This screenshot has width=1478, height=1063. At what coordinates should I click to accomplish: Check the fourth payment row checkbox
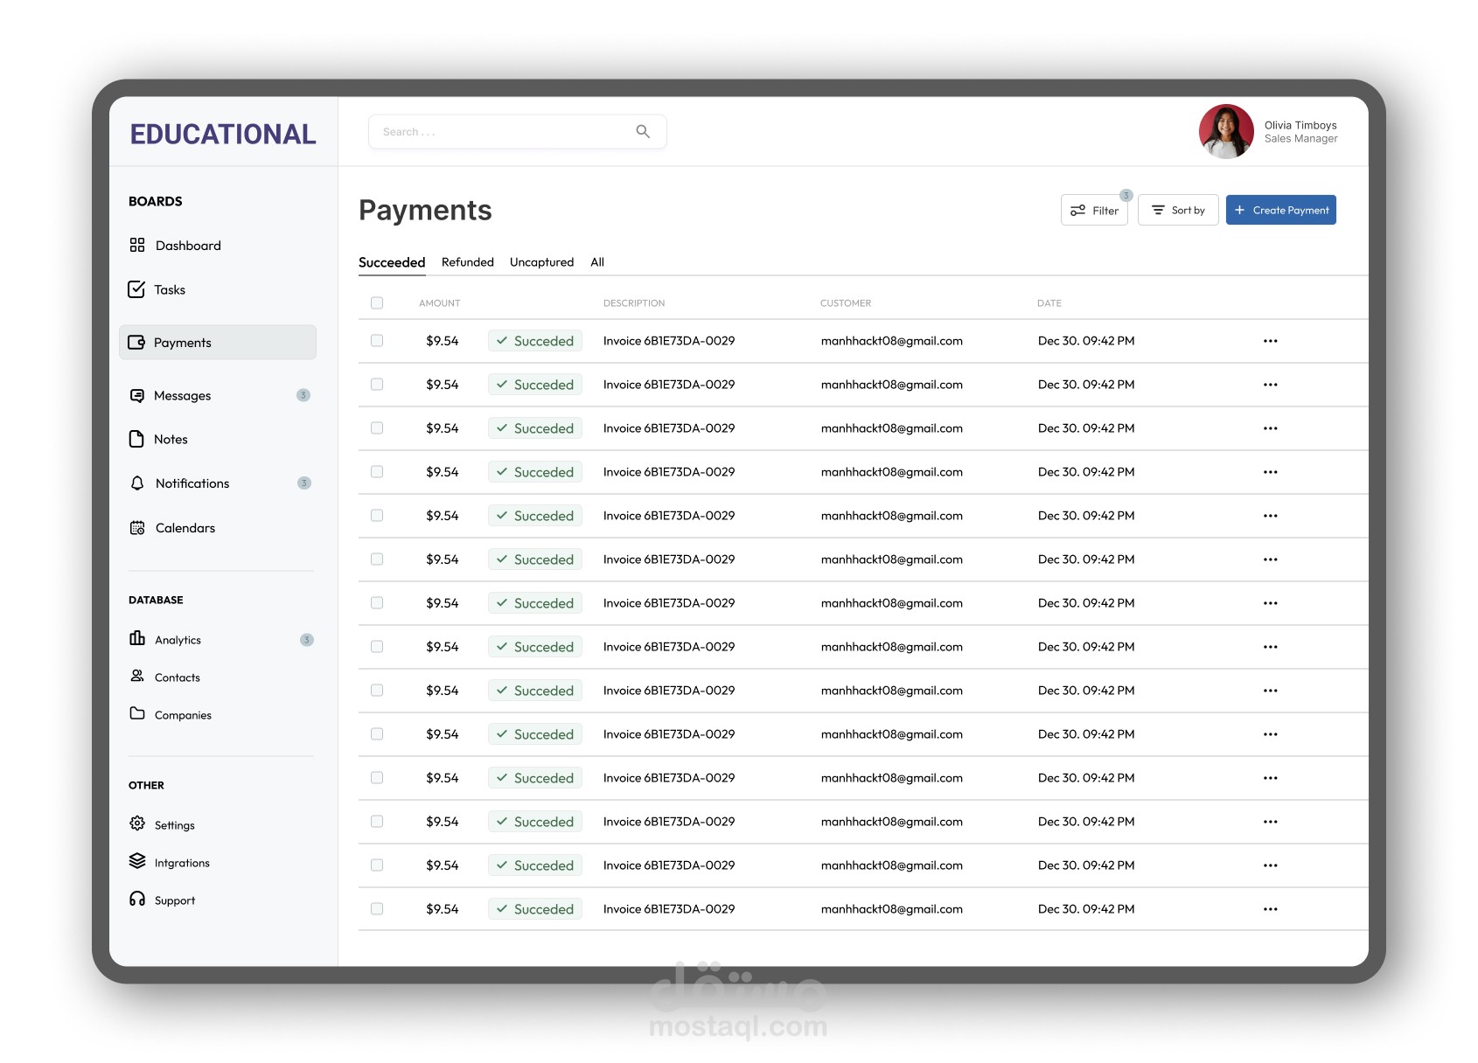pos(377,471)
